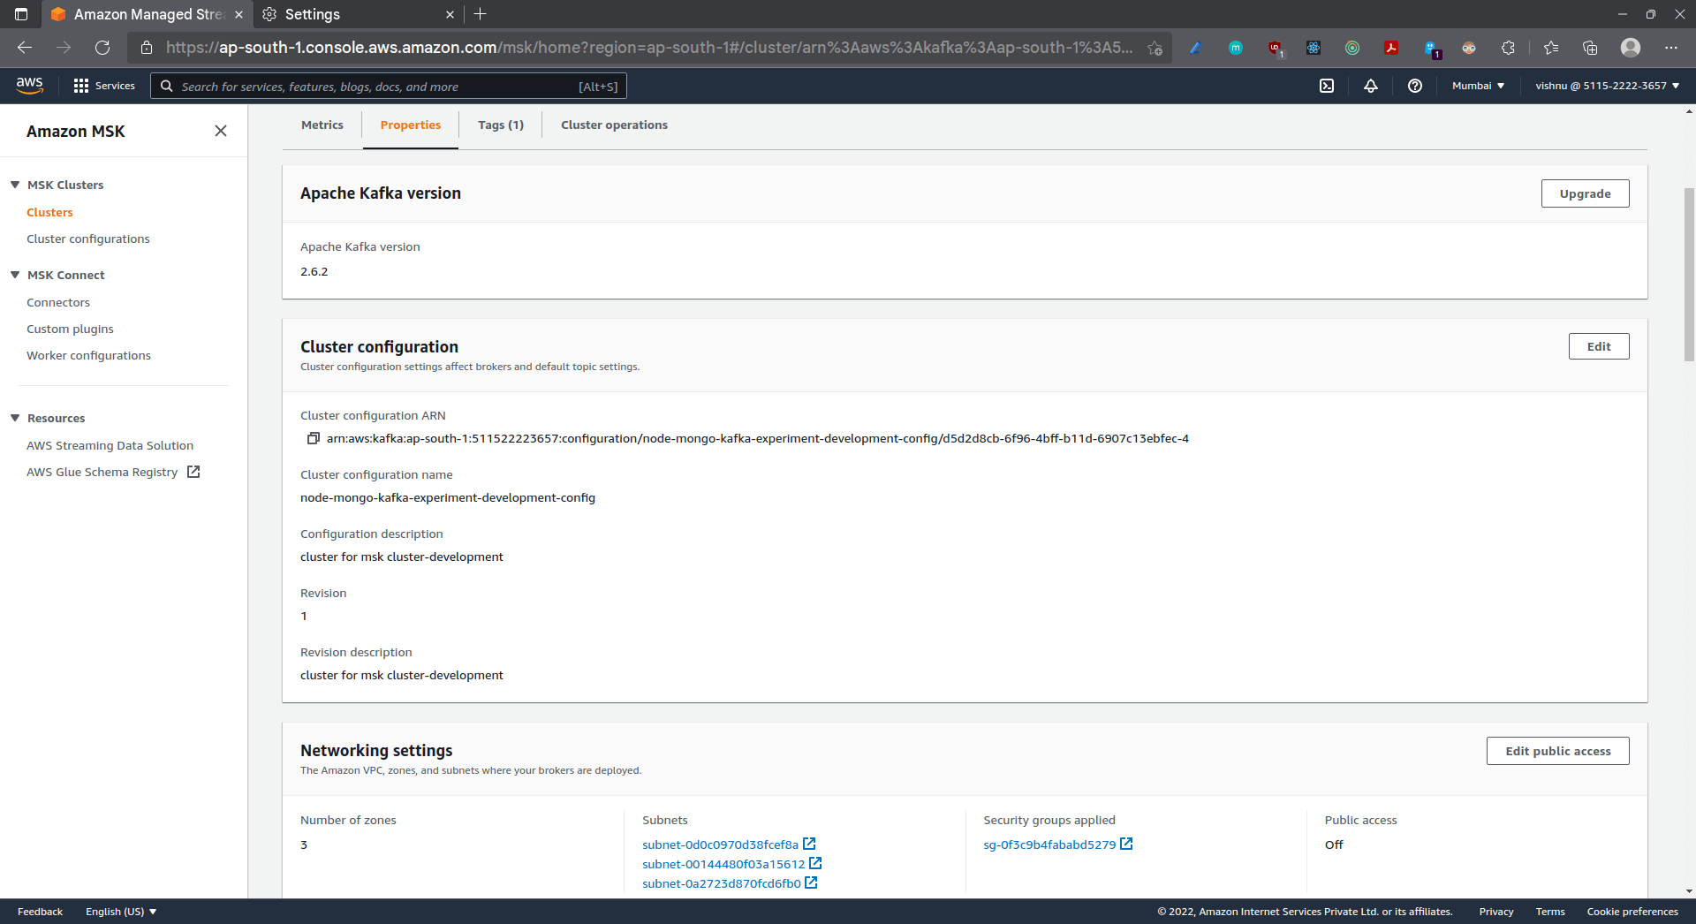The height and width of the screenshot is (924, 1696).
Task: Open the subnet-0a2723d870fcd6fb0 link
Action: click(x=722, y=883)
